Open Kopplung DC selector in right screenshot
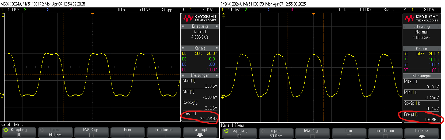 [239, 133]
